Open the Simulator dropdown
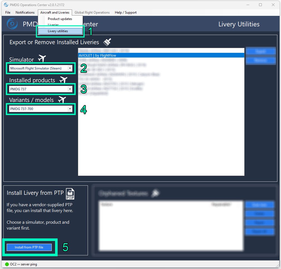Viewport: 281px width, 269px height. click(41, 68)
